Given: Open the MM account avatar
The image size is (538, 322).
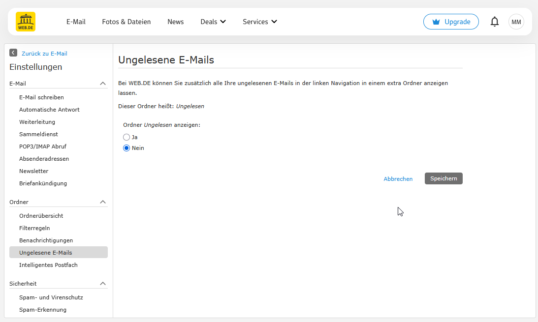Looking at the screenshot, I should click(516, 22).
